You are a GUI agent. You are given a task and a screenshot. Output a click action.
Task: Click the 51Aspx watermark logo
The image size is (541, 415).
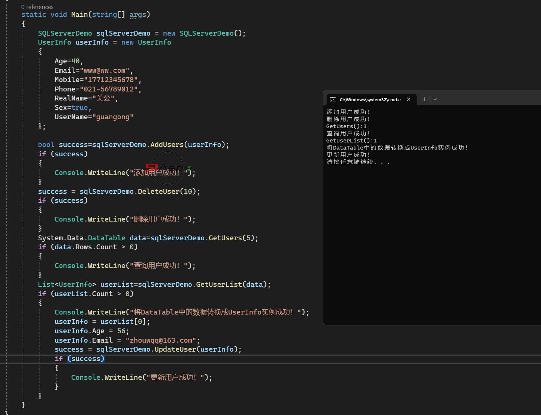[168, 168]
